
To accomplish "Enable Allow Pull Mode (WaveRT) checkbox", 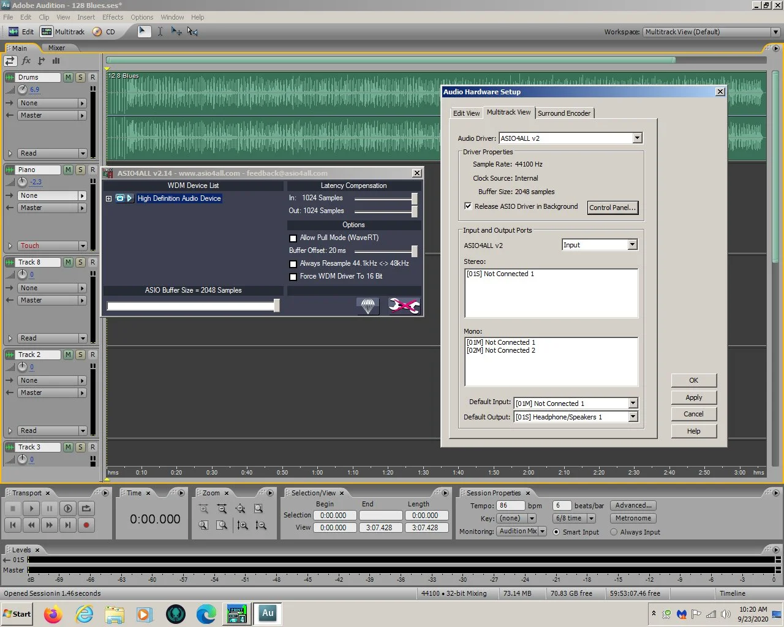I will (293, 238).
